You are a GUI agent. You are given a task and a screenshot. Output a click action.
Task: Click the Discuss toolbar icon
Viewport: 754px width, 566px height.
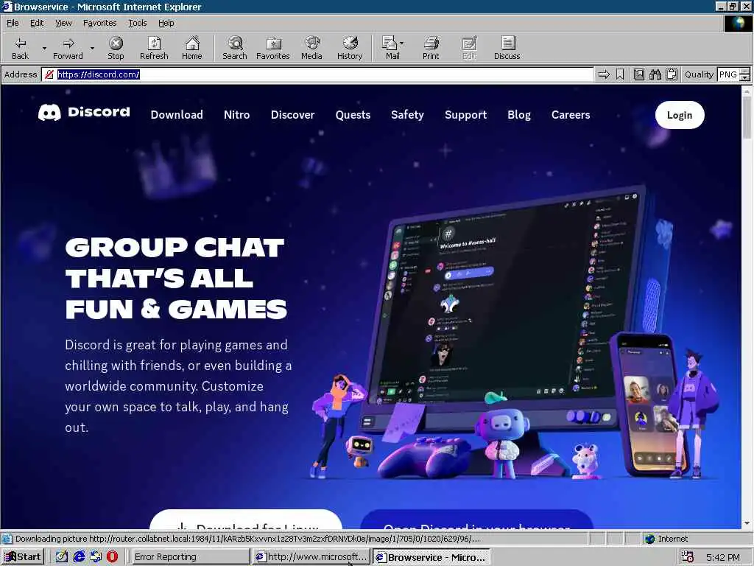tap(507, 43)
